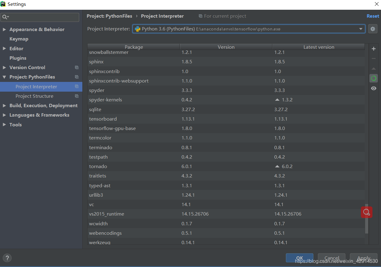The image size is (381, 267).
Task: Select the sphinxcontrib package row
Action: tap(226, 71)
